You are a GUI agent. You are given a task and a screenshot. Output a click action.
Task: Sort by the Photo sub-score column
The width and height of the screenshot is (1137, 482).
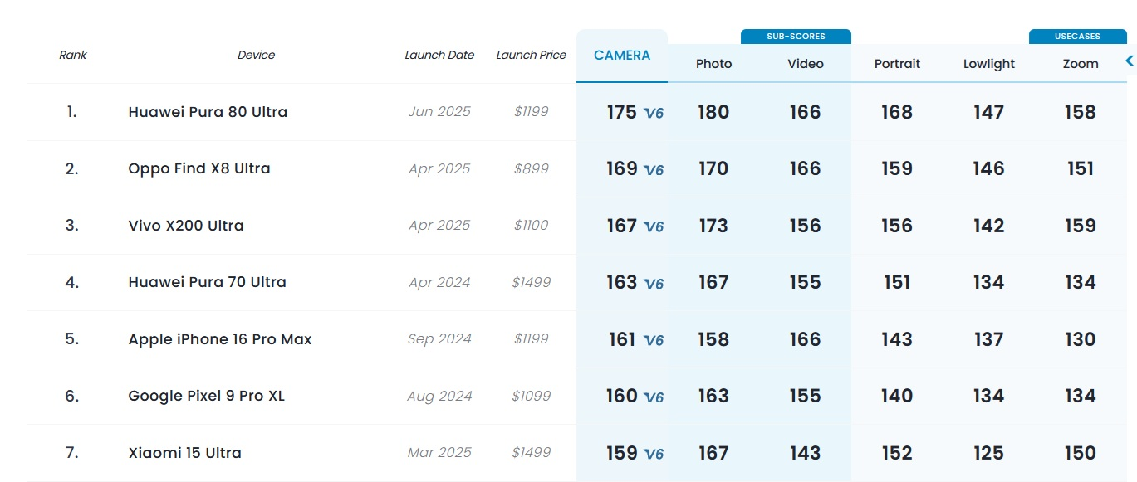713,64
